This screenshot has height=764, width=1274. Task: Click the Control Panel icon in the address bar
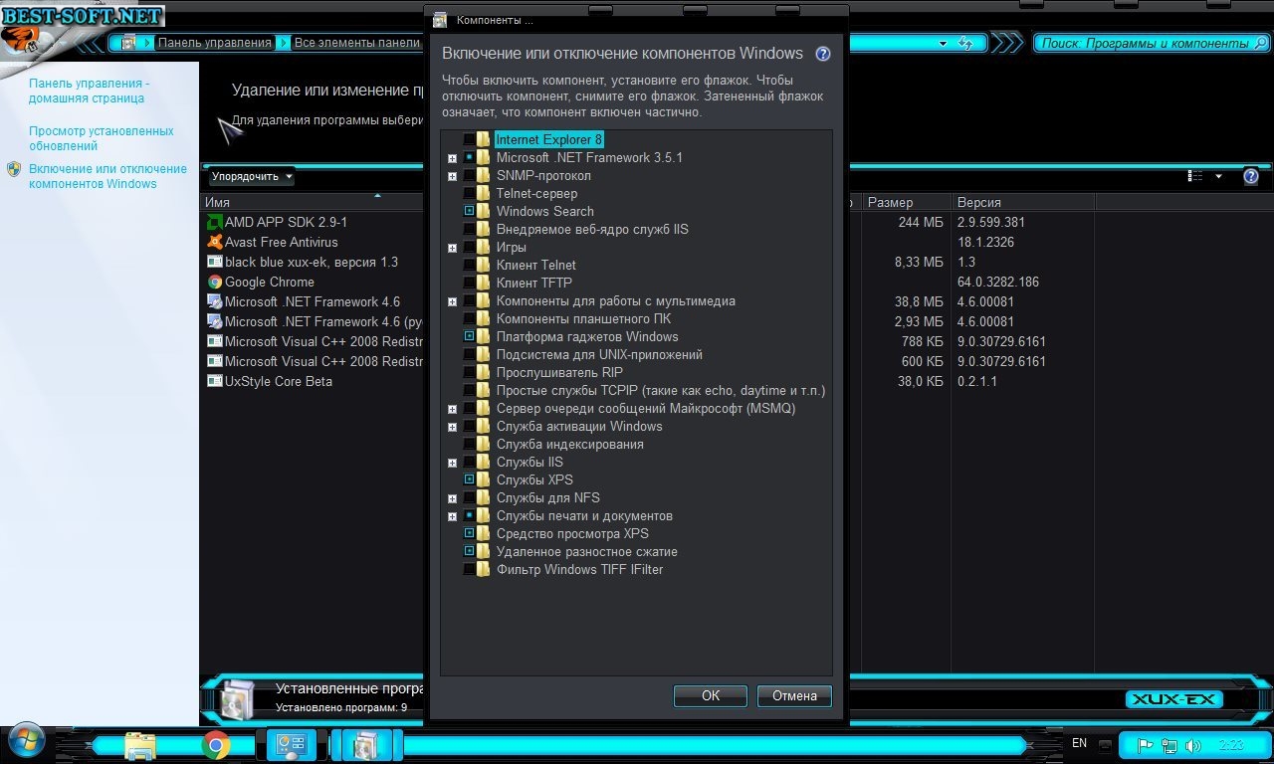click(x=128, y=43)
